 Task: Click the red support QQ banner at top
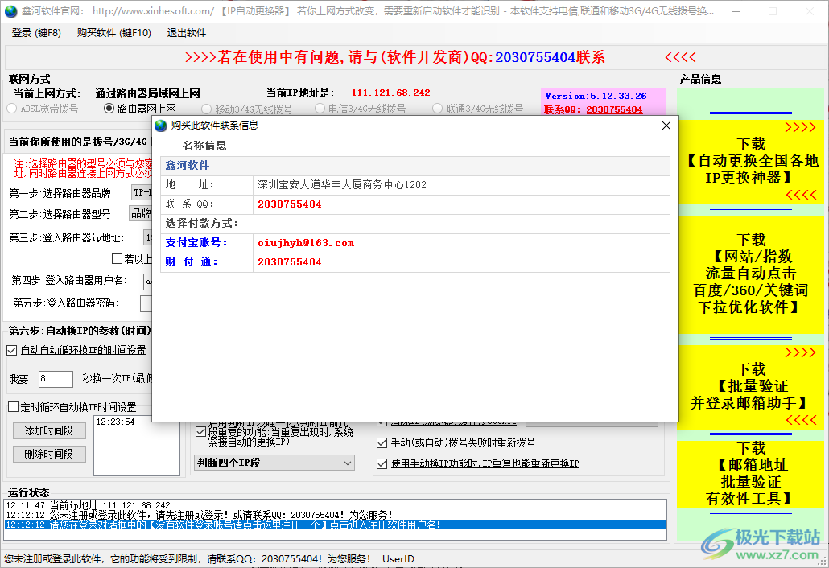(x=395, y=57)
